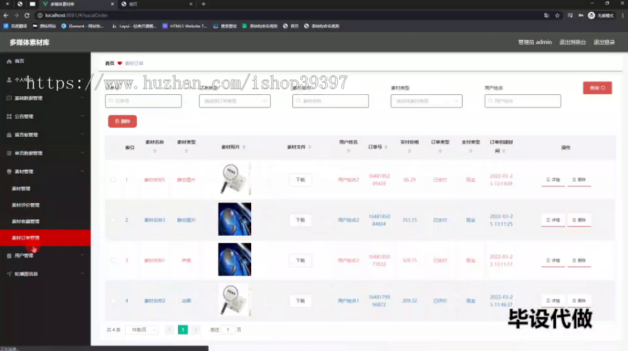Screen dimensions: 628x351
Task: Open 首页 home item in sidebar
Action: click(x=20, y=61)
